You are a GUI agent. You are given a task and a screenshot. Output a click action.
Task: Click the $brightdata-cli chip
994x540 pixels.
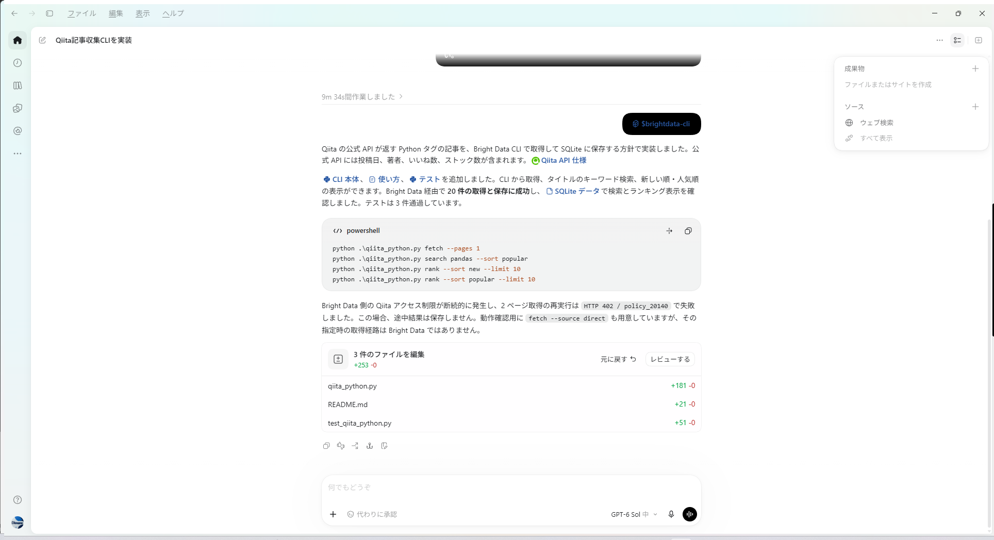661,124
